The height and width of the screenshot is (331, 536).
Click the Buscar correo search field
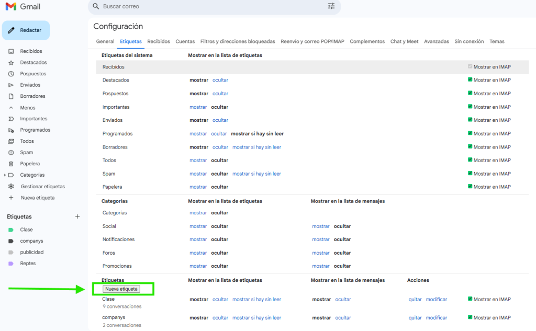coord(209,6)
